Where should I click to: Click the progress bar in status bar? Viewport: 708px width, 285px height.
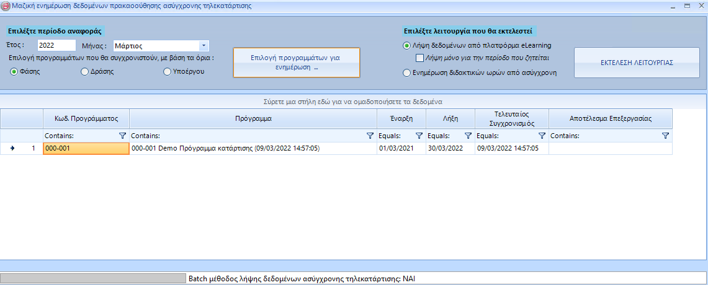coord(93,279)
